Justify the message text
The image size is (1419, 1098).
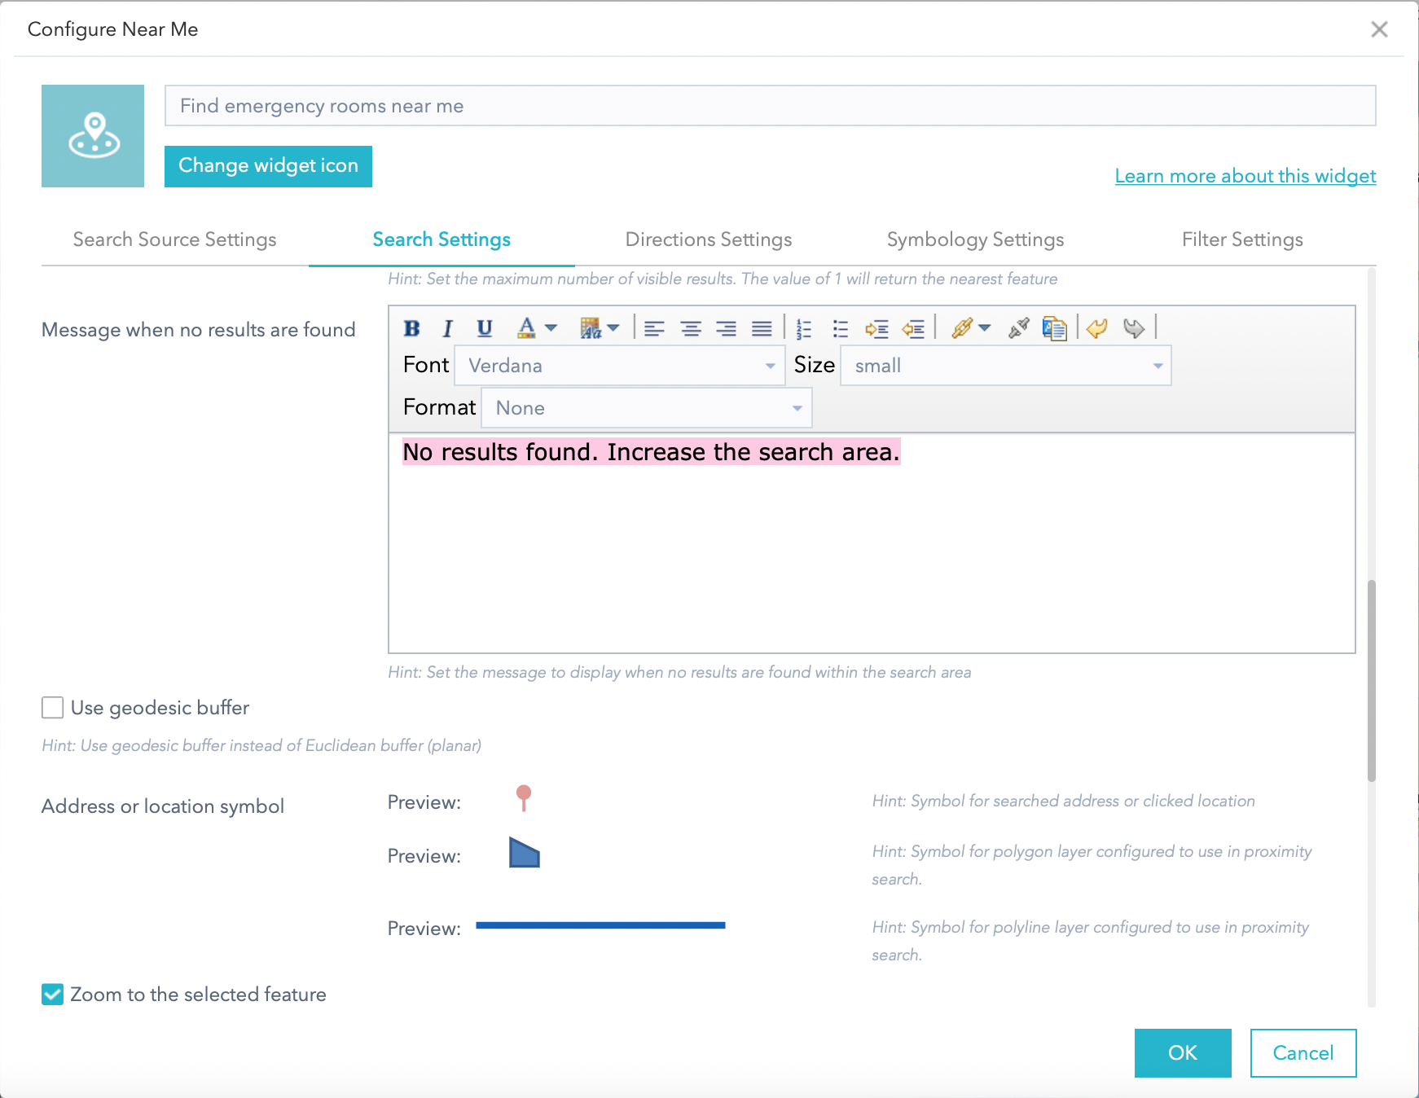(762, 328)
